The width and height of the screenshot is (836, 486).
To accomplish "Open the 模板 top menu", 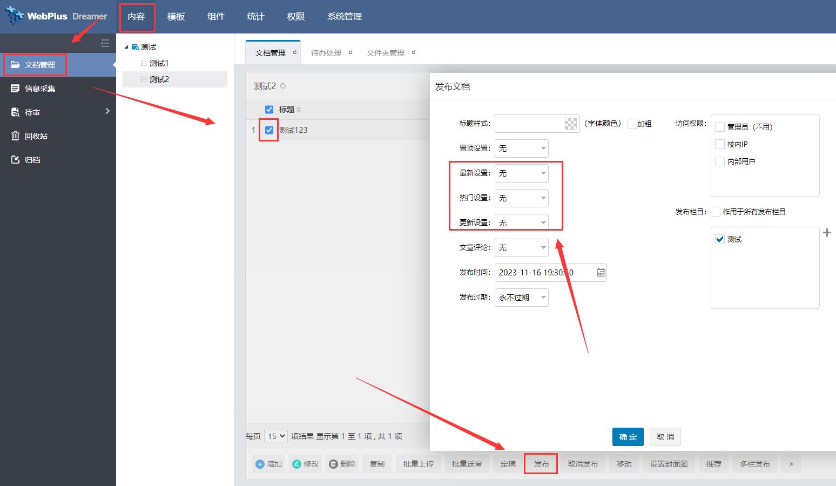I will pyautogui.click(x=176, y=17).
